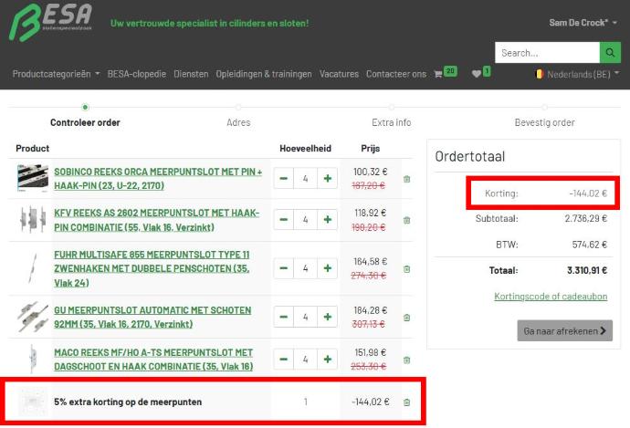Click the BESA logo
630x428 pixels.
click(x=51, y=22)
